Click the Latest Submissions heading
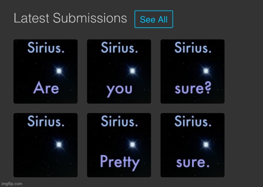Viewport: 263px width, 187px height. click(x=70, y=18)
